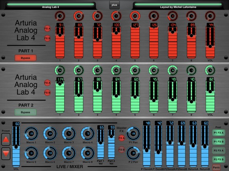Click the P2 FX A post button

[x=218, y=150]
